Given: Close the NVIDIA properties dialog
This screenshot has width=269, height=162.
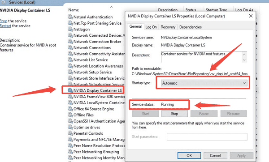Looking at the screenshot, I should pyautogui.click(x=251, y=16).
